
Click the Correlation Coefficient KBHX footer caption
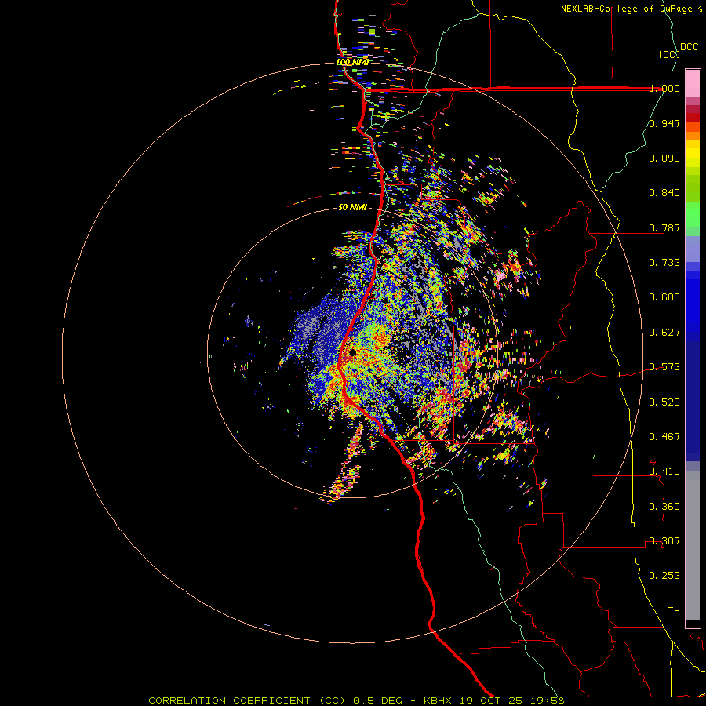[x=356, y=701]
